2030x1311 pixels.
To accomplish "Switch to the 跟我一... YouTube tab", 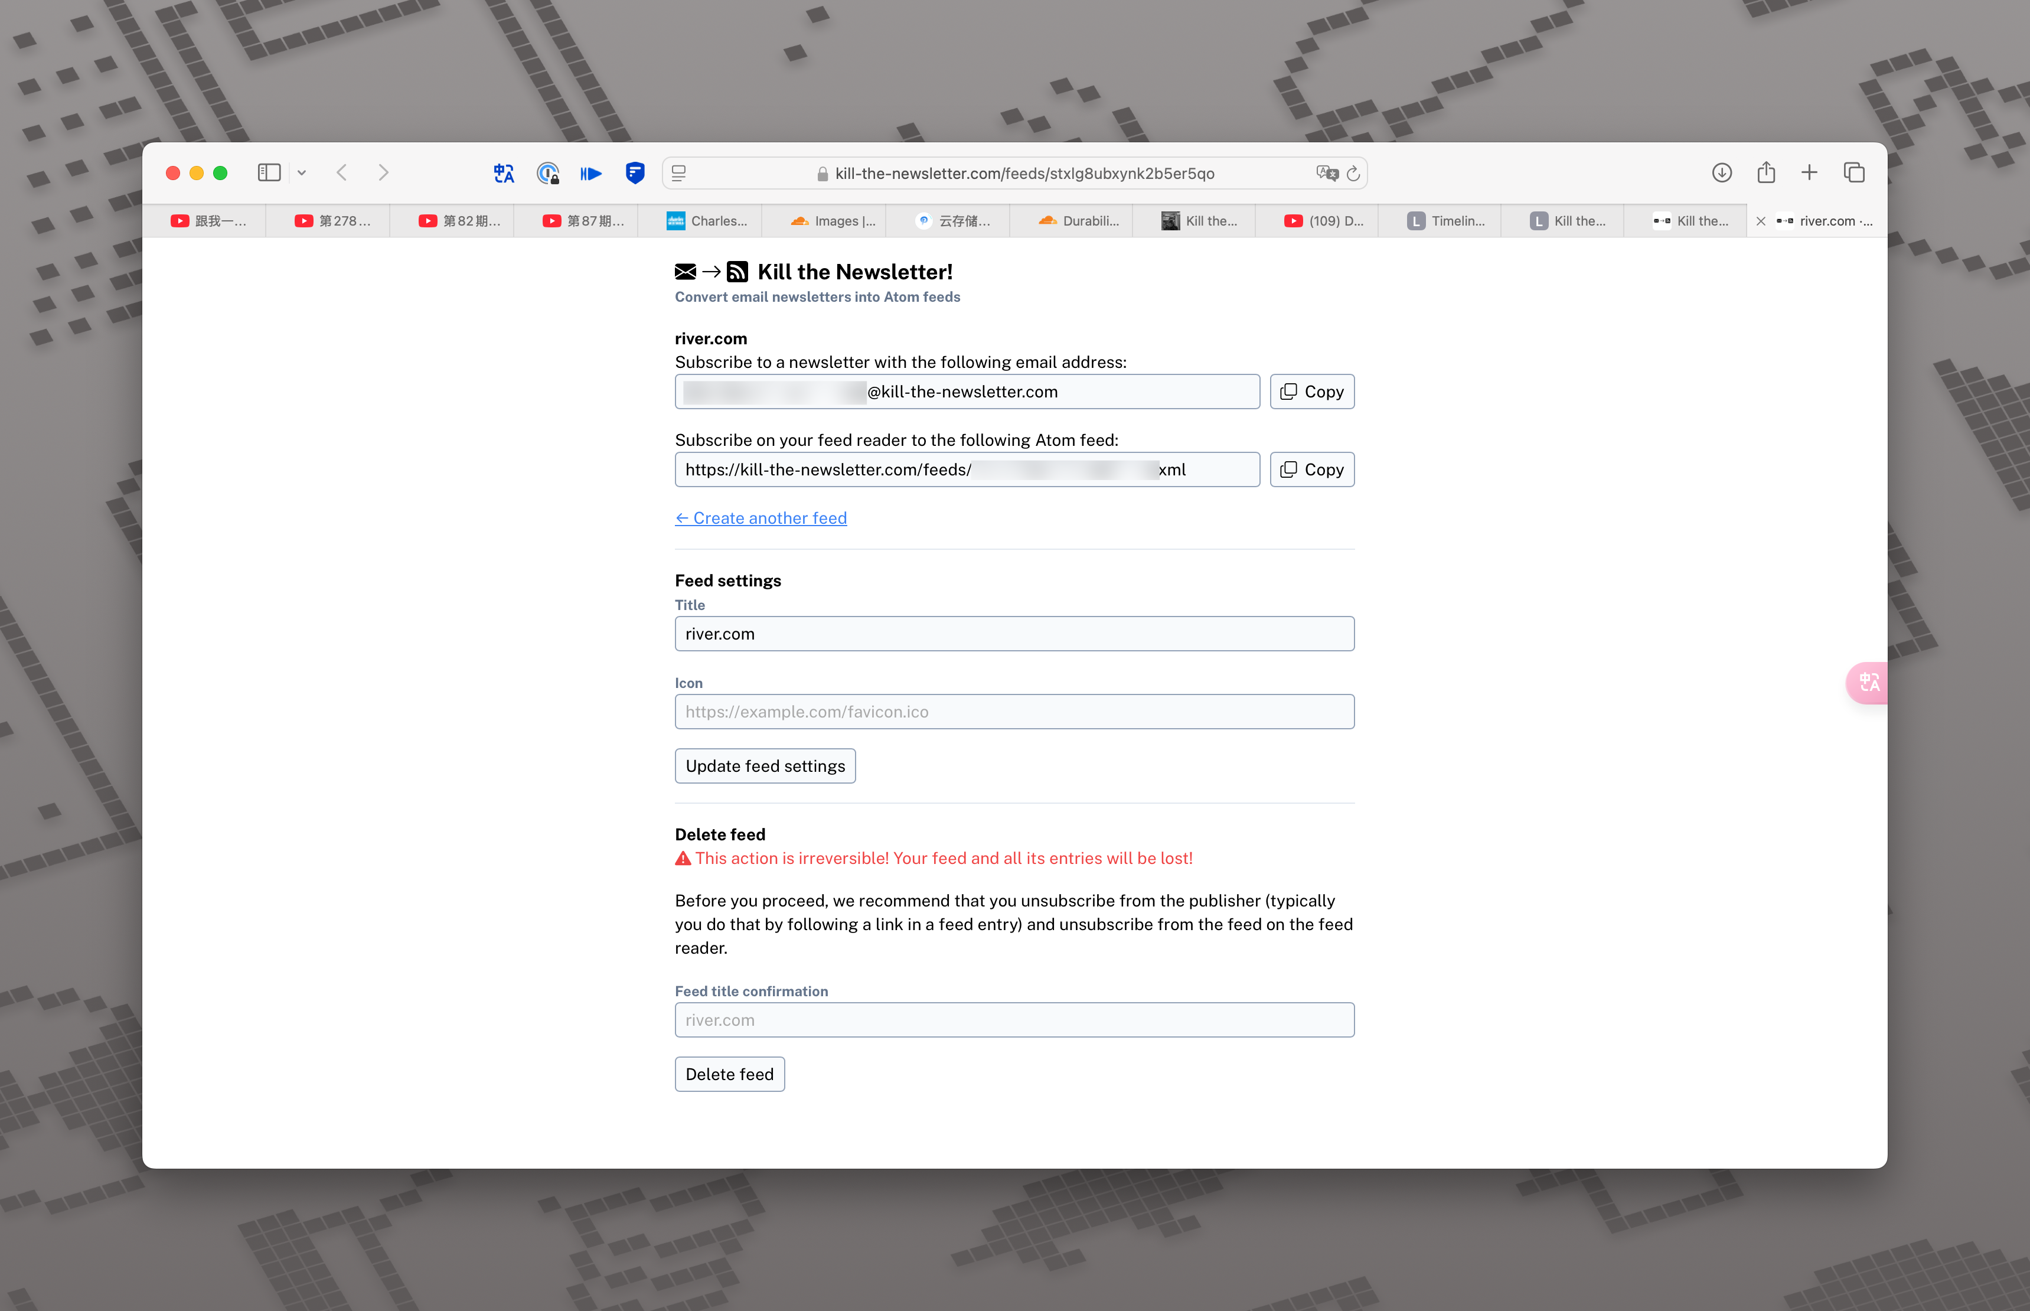I will [x=205, y=220].
